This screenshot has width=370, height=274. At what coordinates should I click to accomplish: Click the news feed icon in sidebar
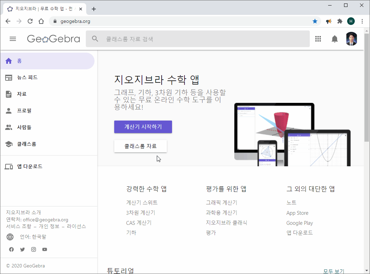tap(9, 78)
